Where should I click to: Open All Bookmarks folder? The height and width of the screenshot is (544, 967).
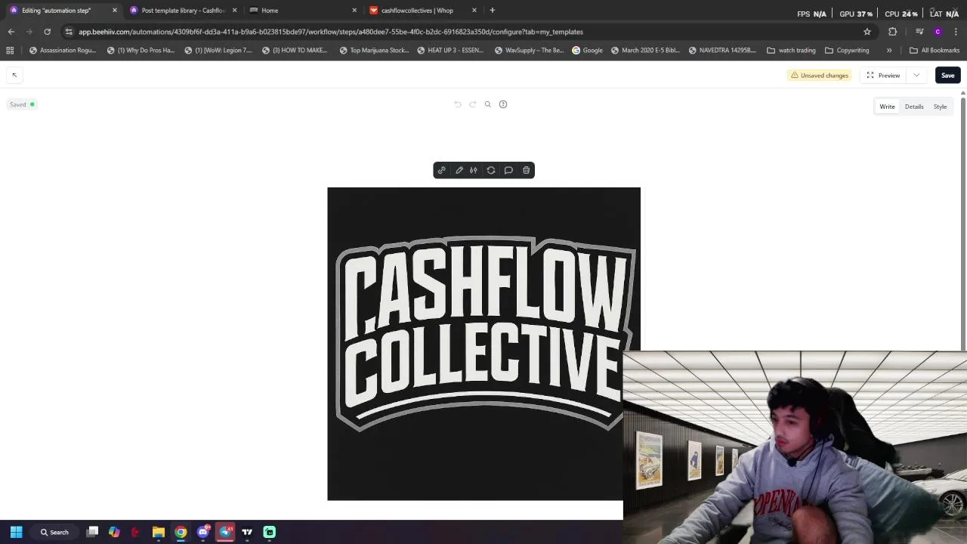[x=935, y=50]
